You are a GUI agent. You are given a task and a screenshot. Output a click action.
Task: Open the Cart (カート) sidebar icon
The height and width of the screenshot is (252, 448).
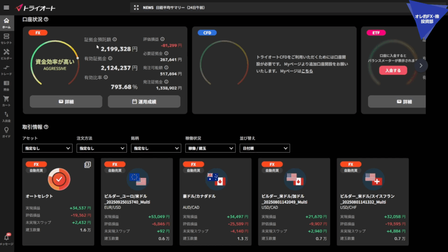6,101
